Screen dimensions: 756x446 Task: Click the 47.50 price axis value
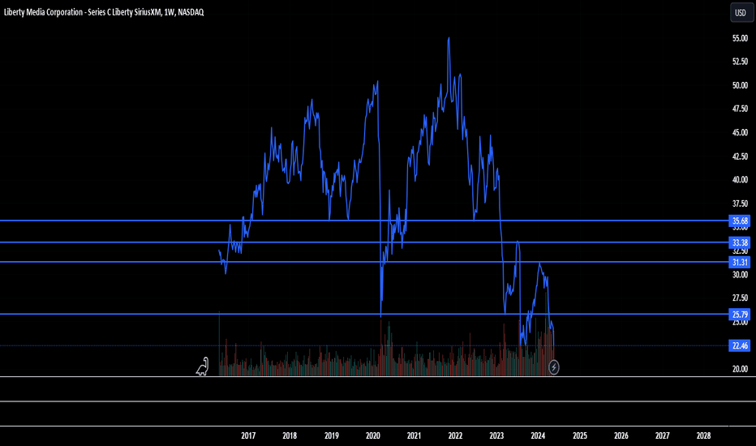pos(740,109)
